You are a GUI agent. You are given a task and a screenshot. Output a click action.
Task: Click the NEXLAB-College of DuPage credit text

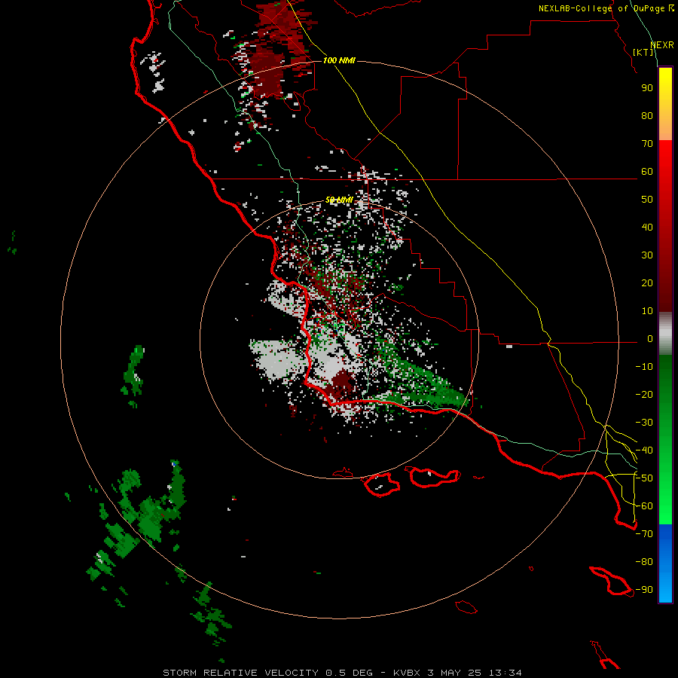(606, 8)
